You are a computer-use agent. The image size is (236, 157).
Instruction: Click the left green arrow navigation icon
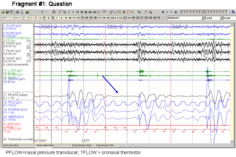163,12
